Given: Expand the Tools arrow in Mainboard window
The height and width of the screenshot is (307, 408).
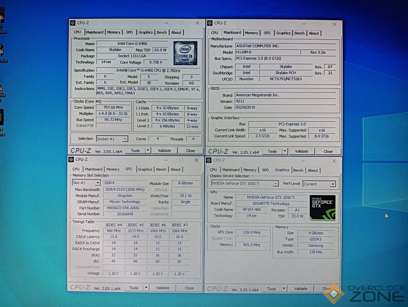Looking at the screenshot, I should point(285,151).
